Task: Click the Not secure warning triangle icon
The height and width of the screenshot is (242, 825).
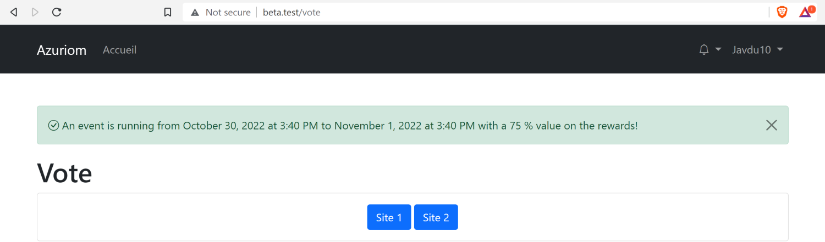Action: click(x=195, y=12)
